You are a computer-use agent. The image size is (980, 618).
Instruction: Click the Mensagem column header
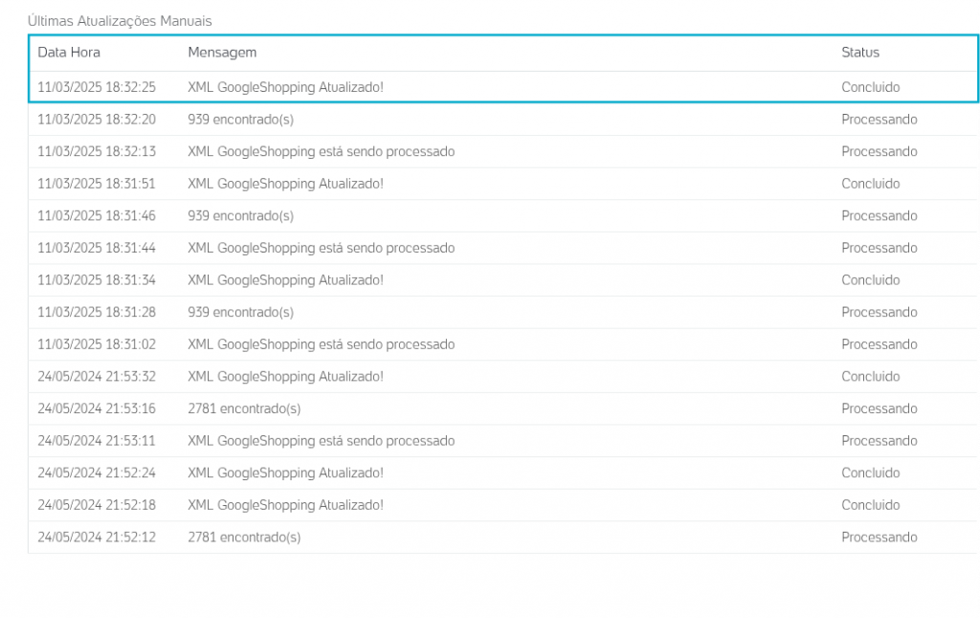tap(222, 53)
